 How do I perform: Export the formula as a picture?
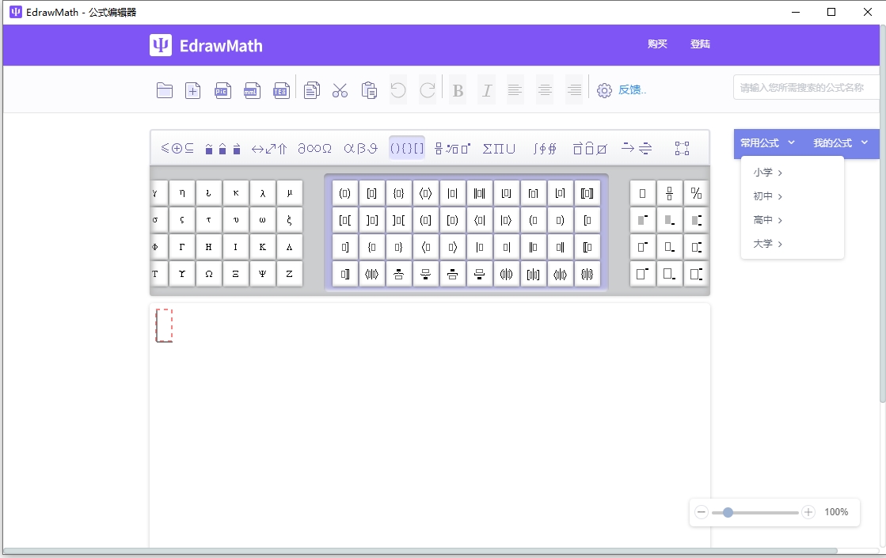coord(222,90)
